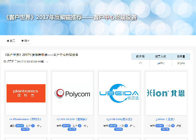This screenshot has width=196, height=140.
Task: Click the UBEIDA vote count badge
Action: 113,125
